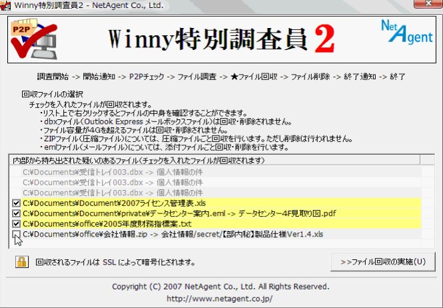
Task: Click the SSL padlock icon
Action: 22,262
